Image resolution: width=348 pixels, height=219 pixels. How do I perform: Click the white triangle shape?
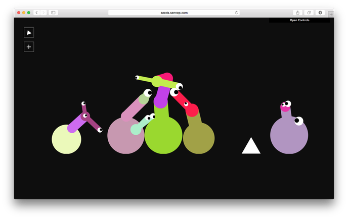pos(251,147)
